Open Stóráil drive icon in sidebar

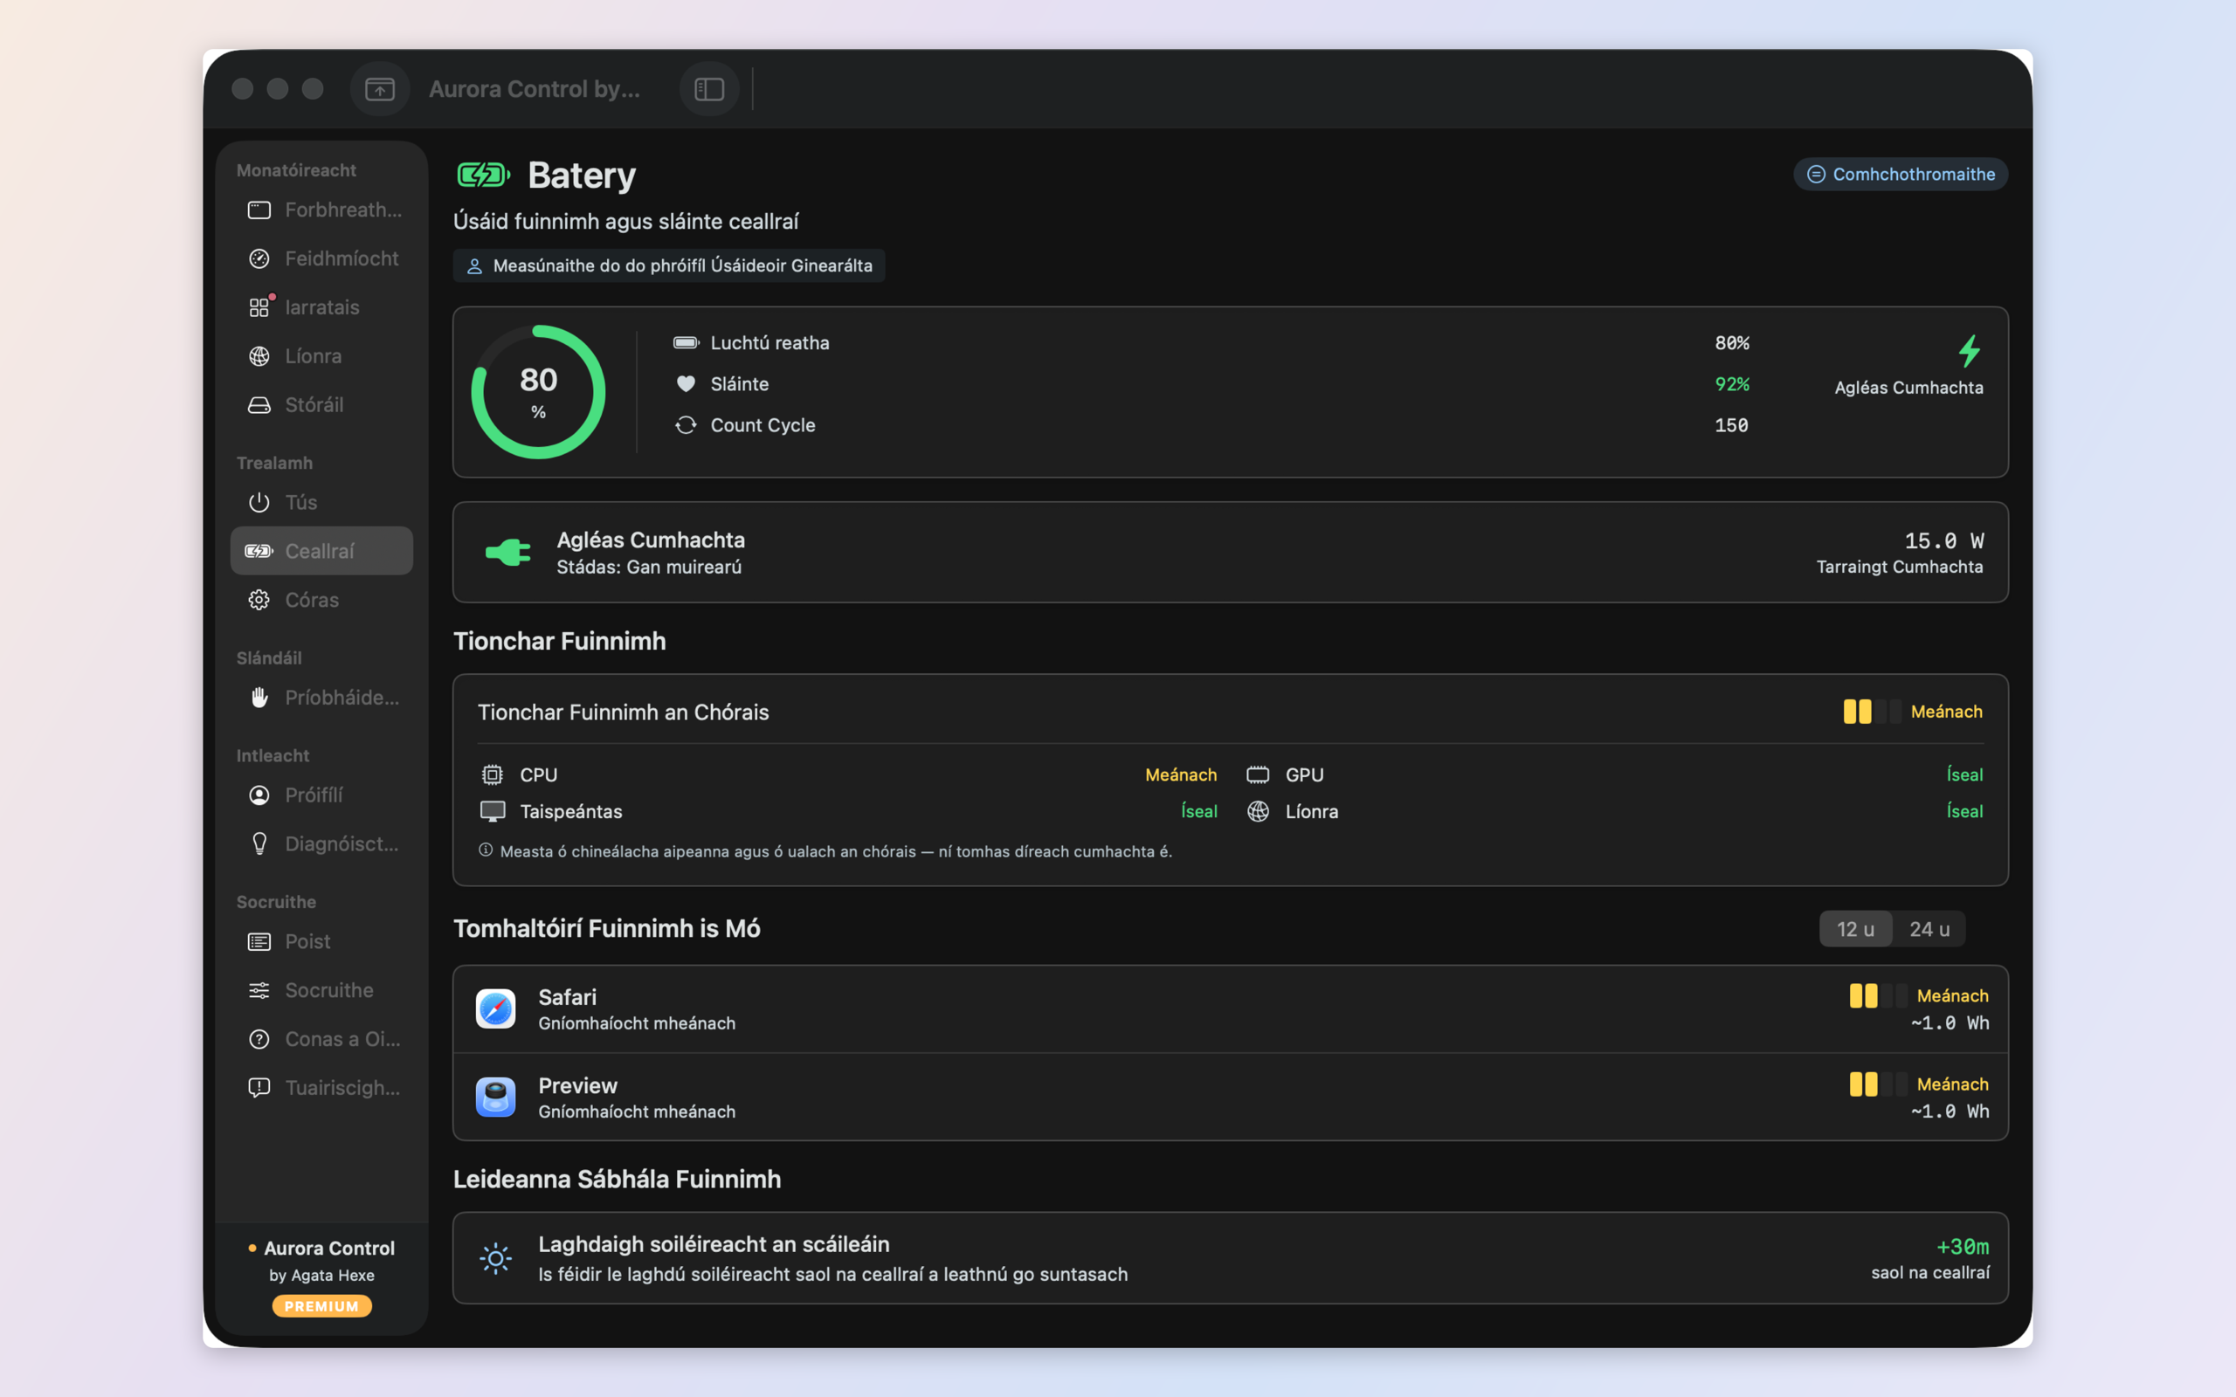coord(259,404)
